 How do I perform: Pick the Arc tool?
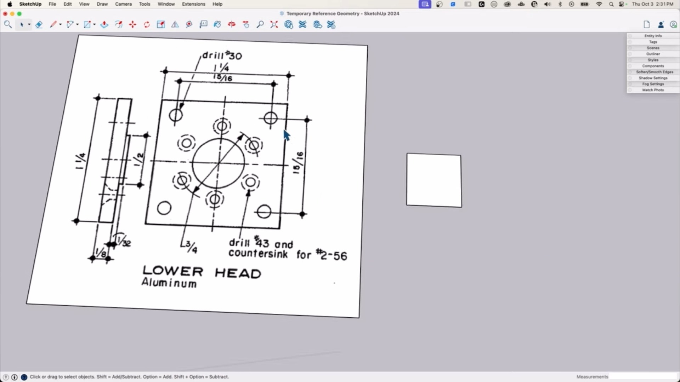coord(70,24)
